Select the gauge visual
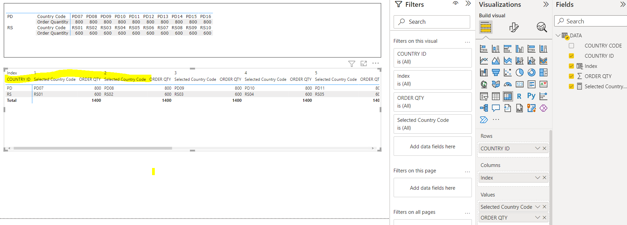The height and width of the screenshot is (225, 627). tap(508, 84)
